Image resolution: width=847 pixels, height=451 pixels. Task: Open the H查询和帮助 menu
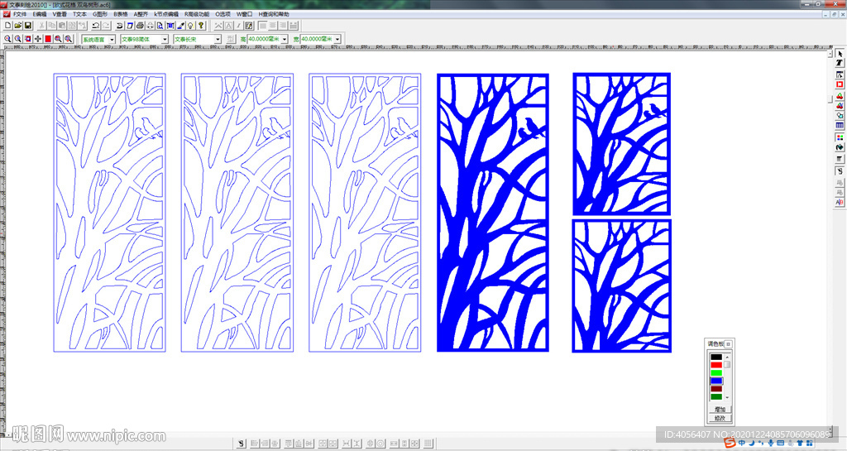pyautogui.click(x=273, y=14)
